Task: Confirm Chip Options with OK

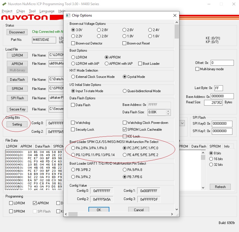Action: (x=99, y=209)
